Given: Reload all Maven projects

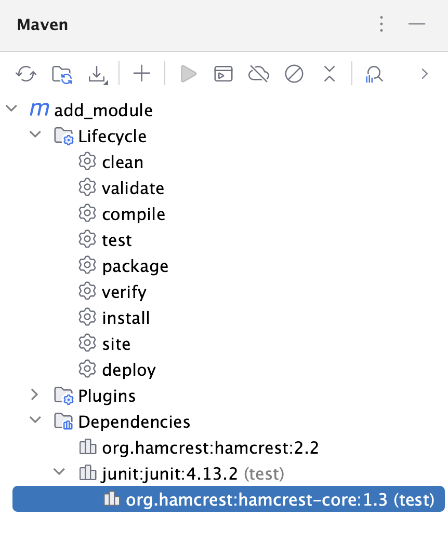Looking at the screenshot, I should tap(25, 74).
